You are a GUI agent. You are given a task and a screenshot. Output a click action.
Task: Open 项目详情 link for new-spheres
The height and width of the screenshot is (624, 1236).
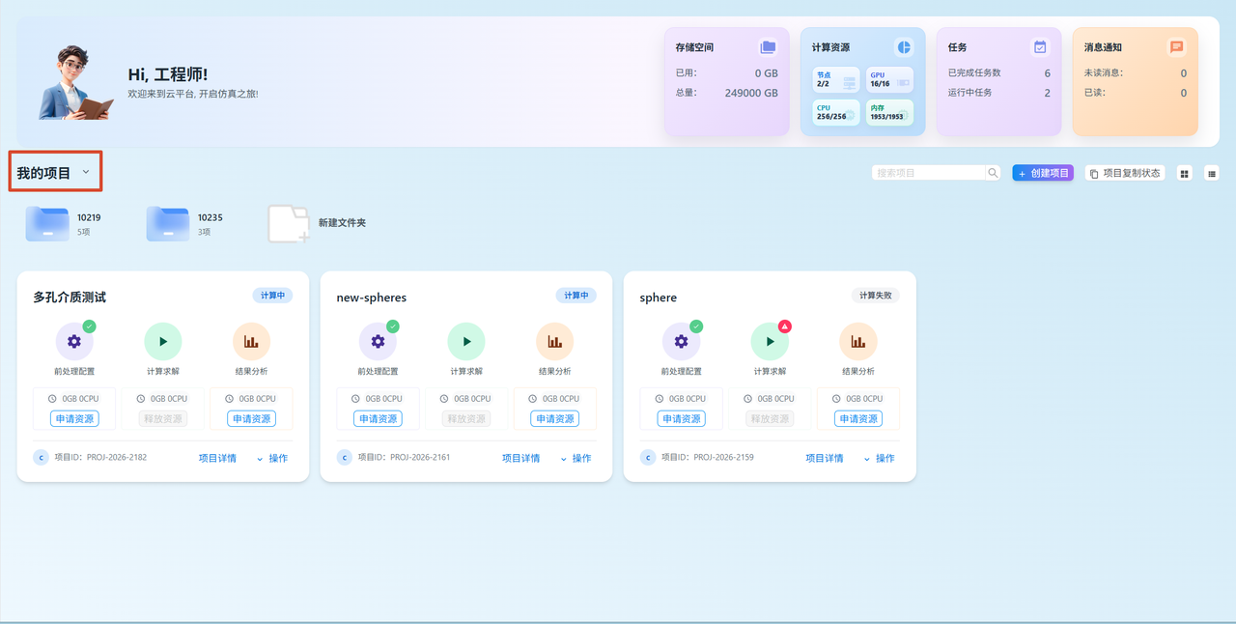520,458
